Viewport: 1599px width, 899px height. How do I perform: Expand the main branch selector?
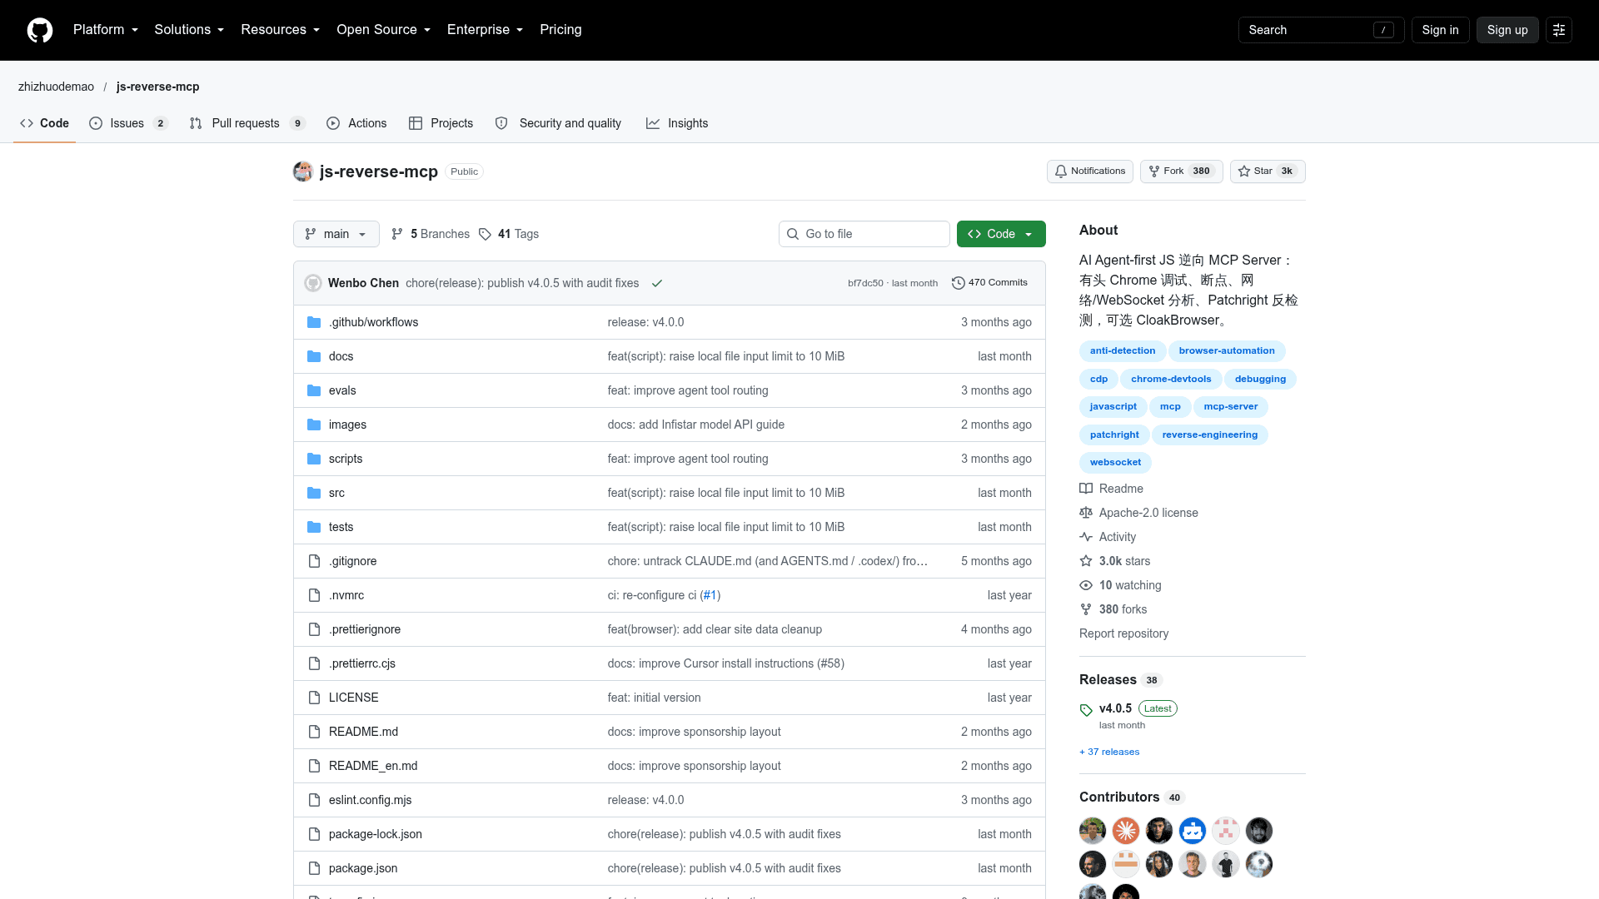pyautogui.click(x=336, y=234)
